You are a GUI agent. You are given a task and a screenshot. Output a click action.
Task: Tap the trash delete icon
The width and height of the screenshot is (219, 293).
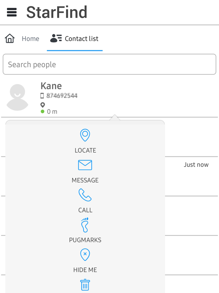pos(85,285)
